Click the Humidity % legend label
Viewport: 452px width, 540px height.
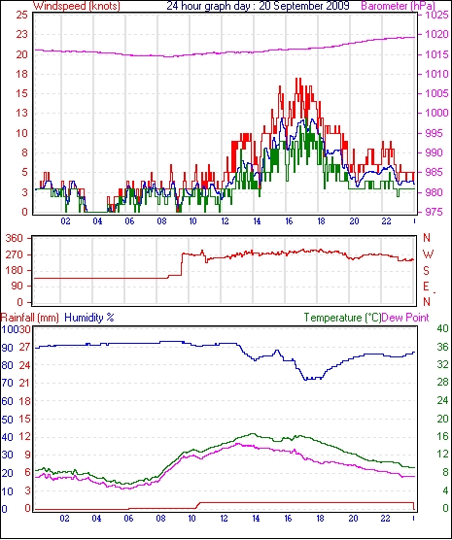(x=89, y=318)
